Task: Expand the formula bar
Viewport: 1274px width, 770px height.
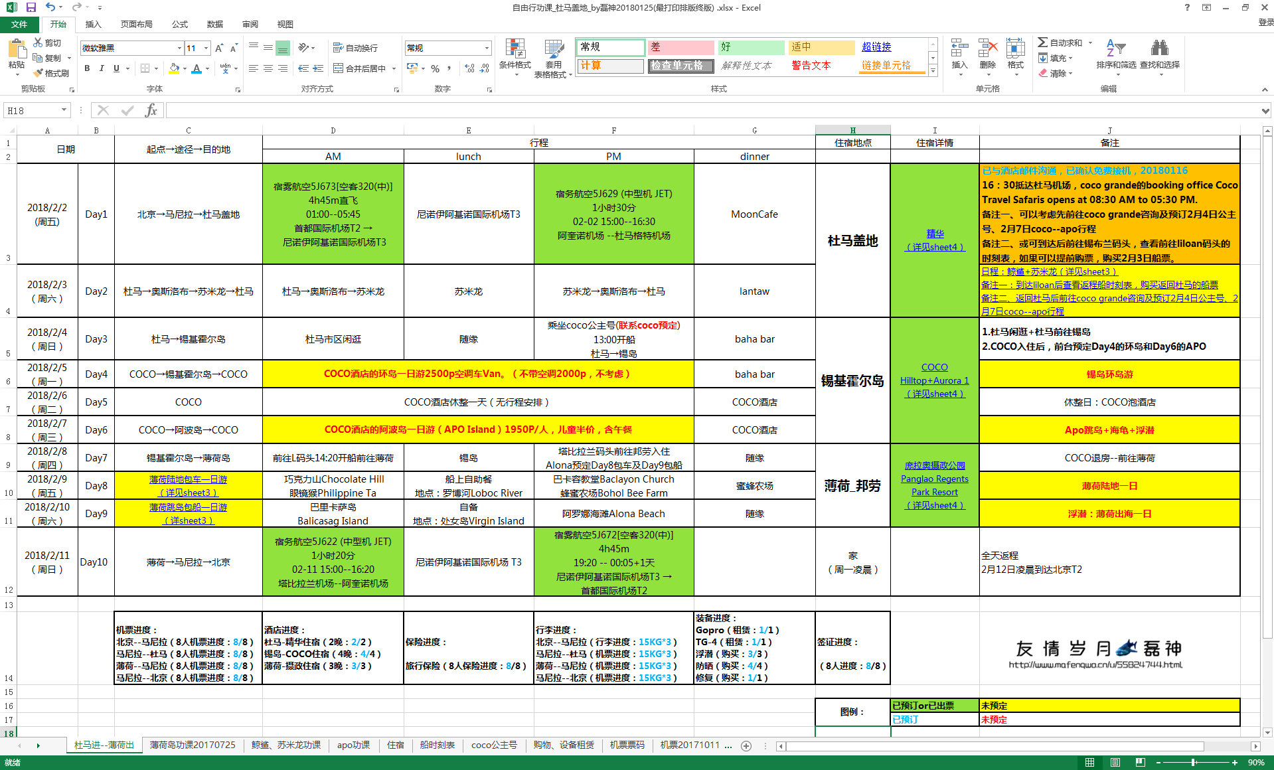Action: 1265,111
